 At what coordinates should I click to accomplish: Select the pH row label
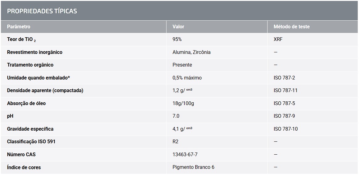pyautogui.click(x=10, y=116)
